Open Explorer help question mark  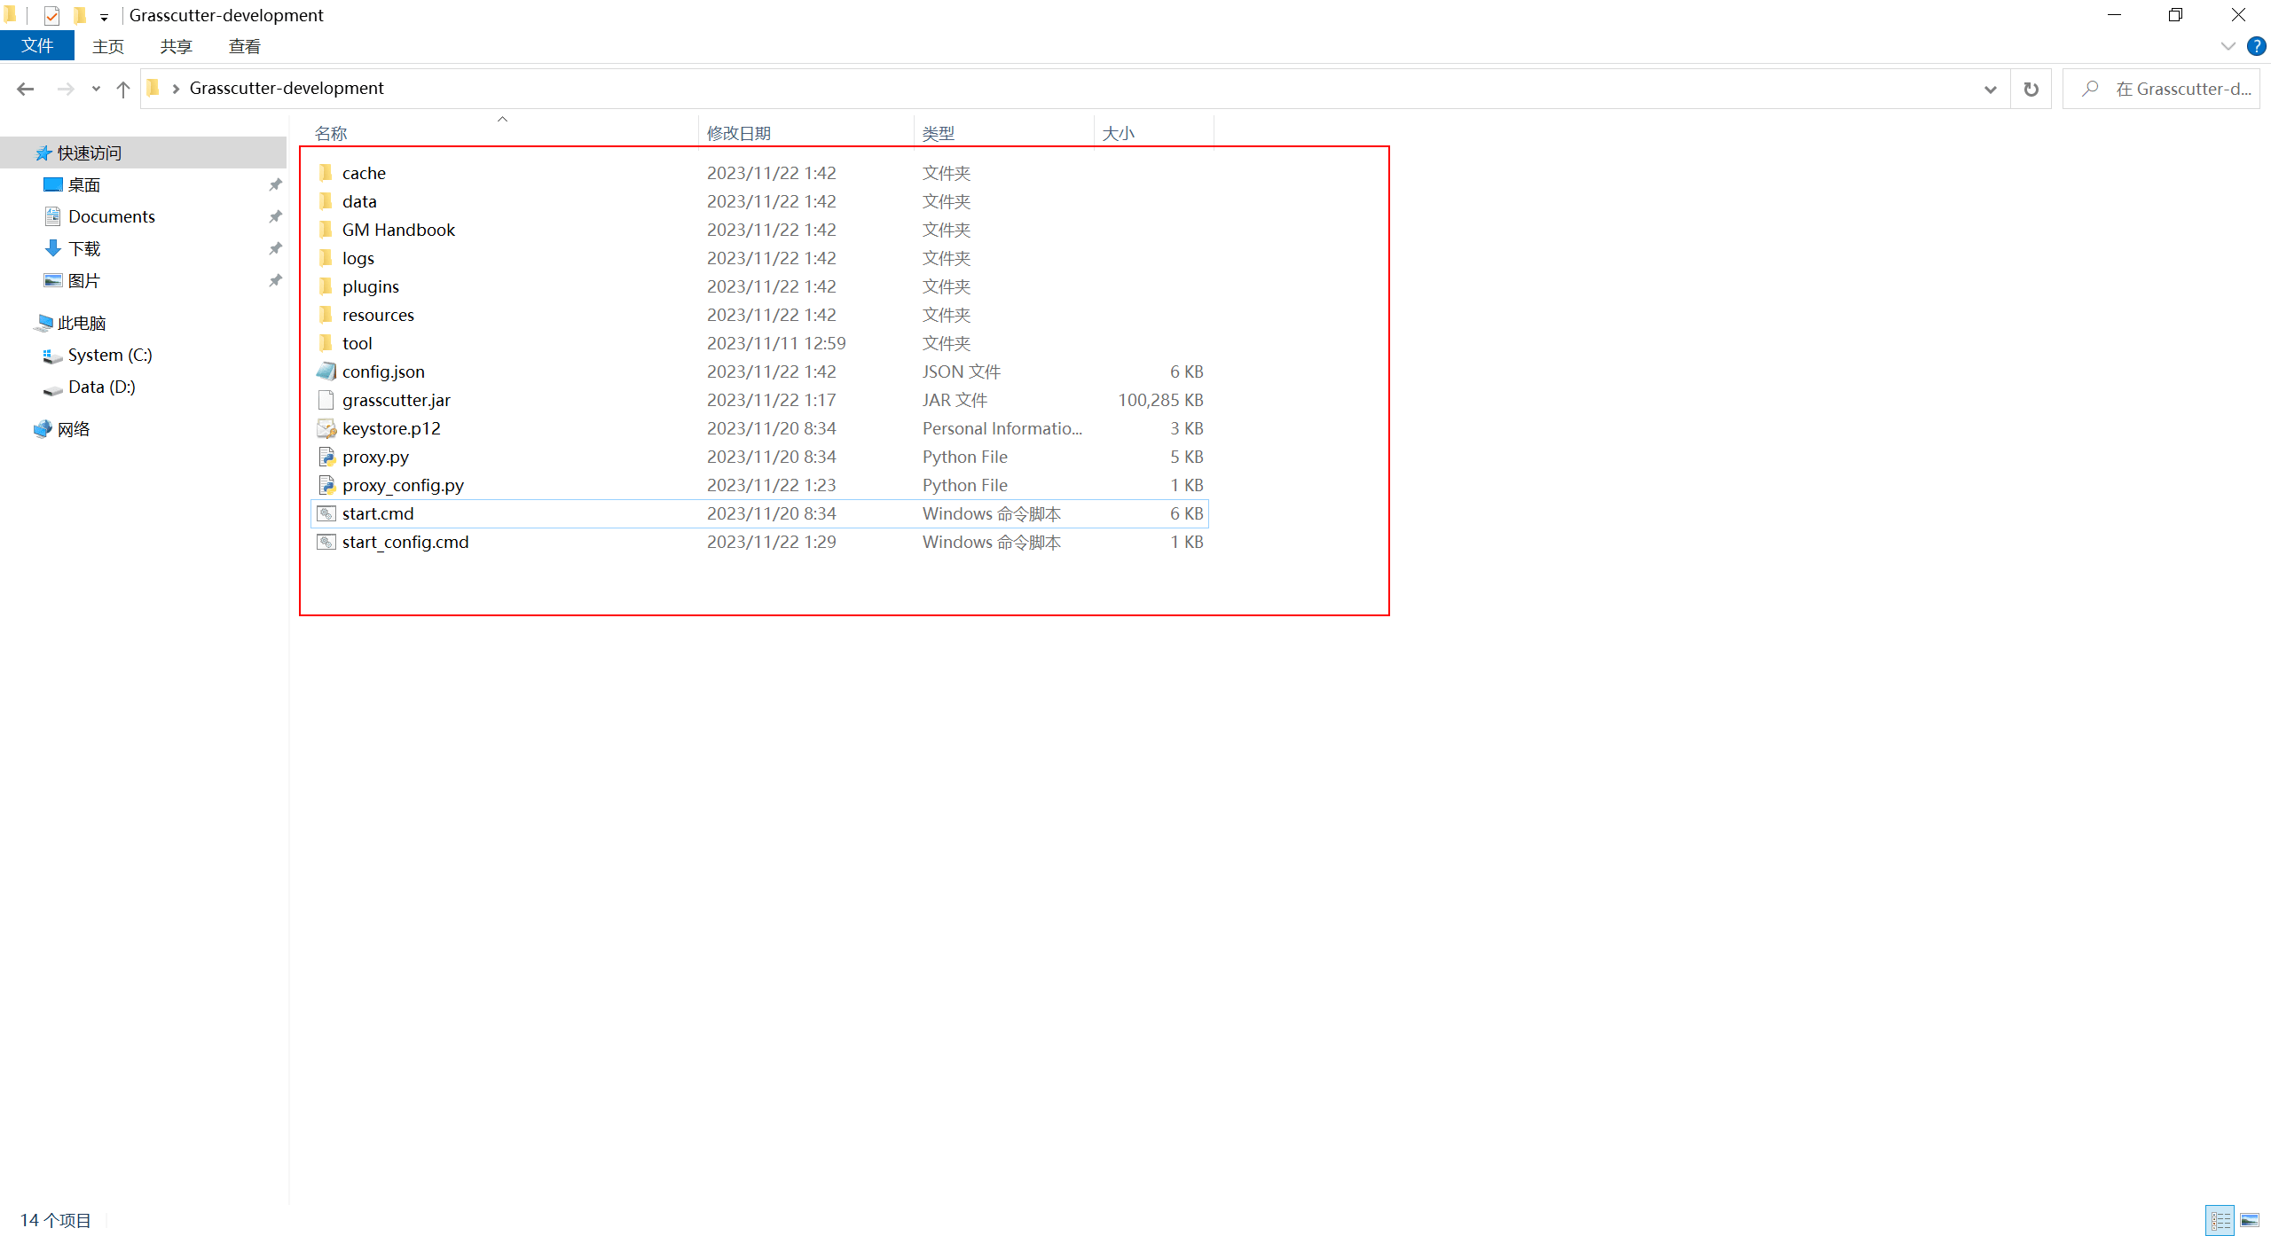[2256, 46]
